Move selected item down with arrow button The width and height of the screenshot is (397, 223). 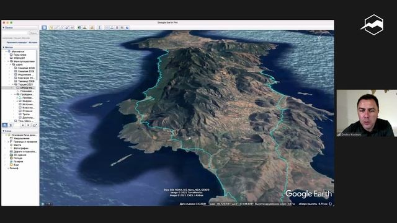(29, 125)
